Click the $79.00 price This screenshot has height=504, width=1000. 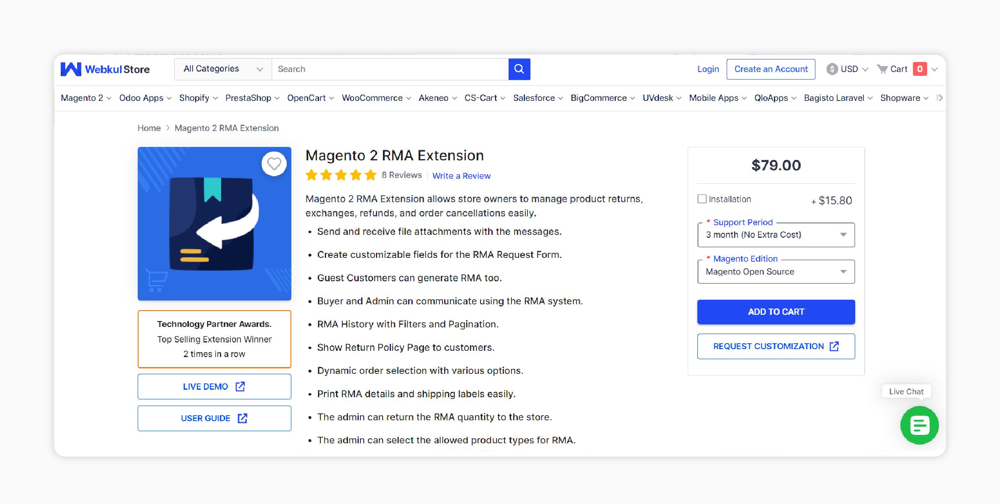(776, 165)
